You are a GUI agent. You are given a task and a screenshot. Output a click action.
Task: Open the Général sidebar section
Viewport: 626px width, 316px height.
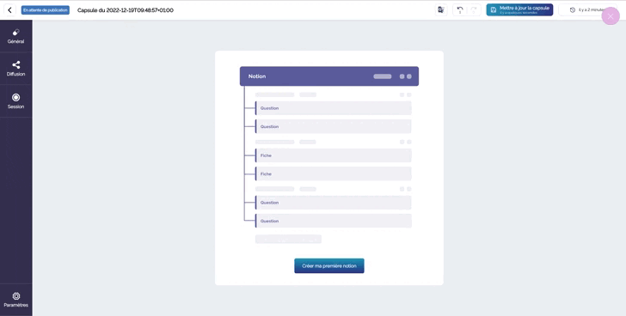coord(16,36)
